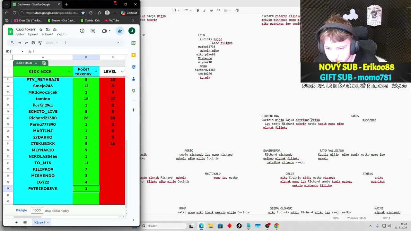Open the name box B38 dropdown
Viewport: 411px width, 231px height.
tap(22, 51)
